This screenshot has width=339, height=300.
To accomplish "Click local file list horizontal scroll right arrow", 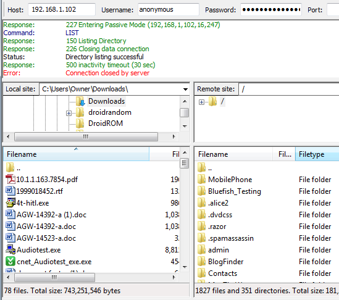I will 174,277.
